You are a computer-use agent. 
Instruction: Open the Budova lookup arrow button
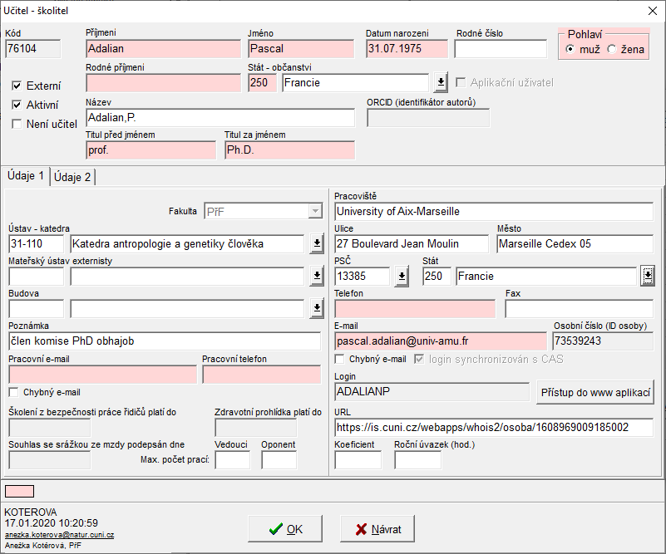tap(317, 308)
